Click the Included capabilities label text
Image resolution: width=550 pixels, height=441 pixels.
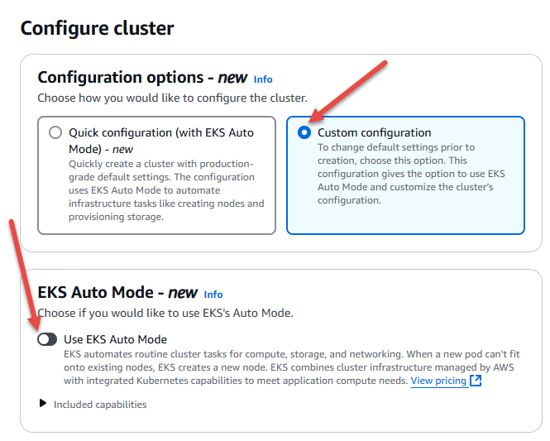coord(100,405)
